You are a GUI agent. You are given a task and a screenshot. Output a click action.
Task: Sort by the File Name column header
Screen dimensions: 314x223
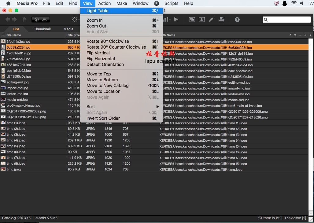point(14,35)
